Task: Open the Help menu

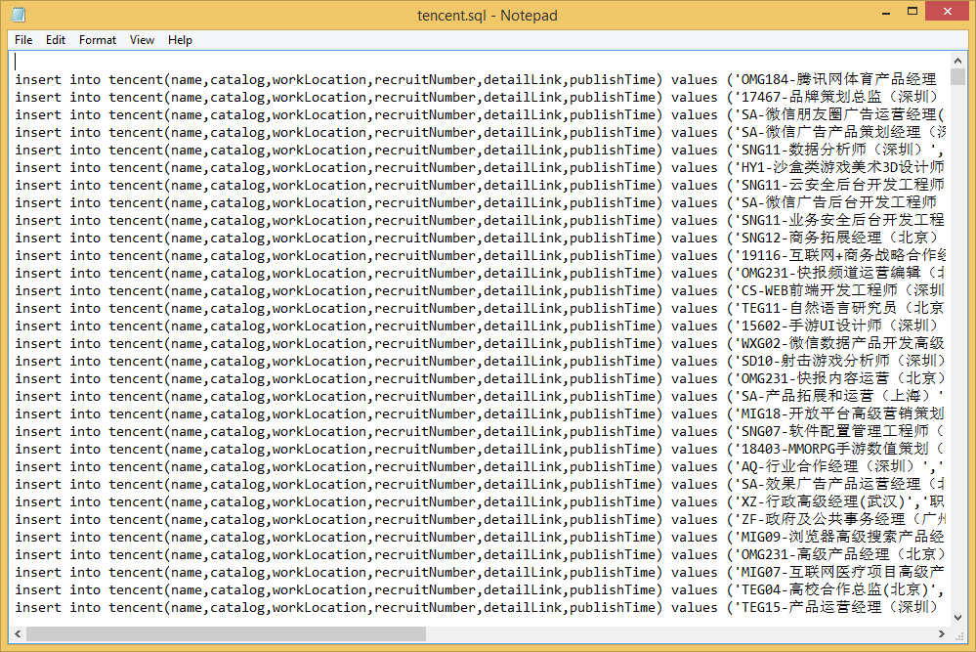Action: click(180, 40)
